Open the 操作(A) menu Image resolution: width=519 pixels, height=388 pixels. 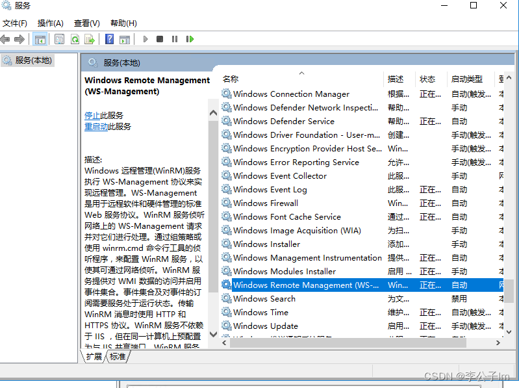click(50, 23)
